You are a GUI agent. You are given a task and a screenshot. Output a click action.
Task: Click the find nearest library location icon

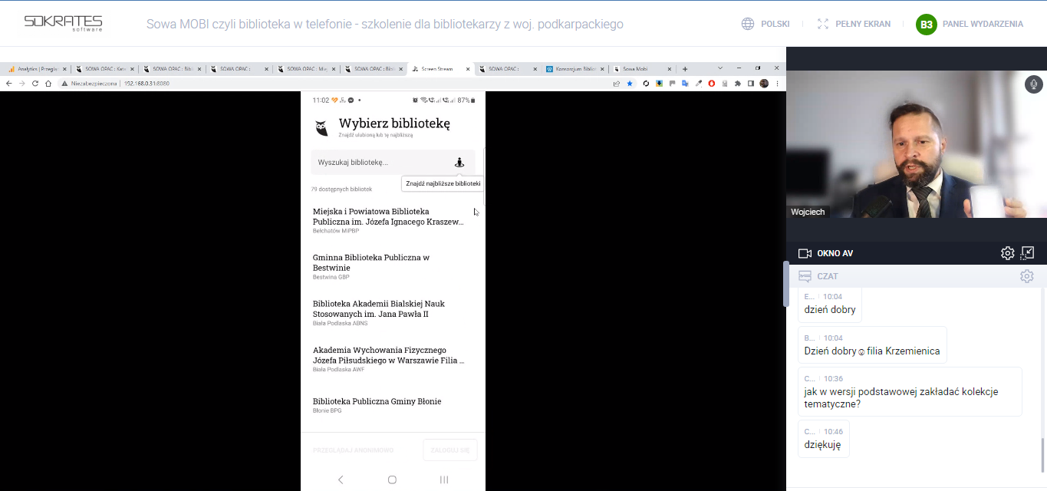[459, 162]
